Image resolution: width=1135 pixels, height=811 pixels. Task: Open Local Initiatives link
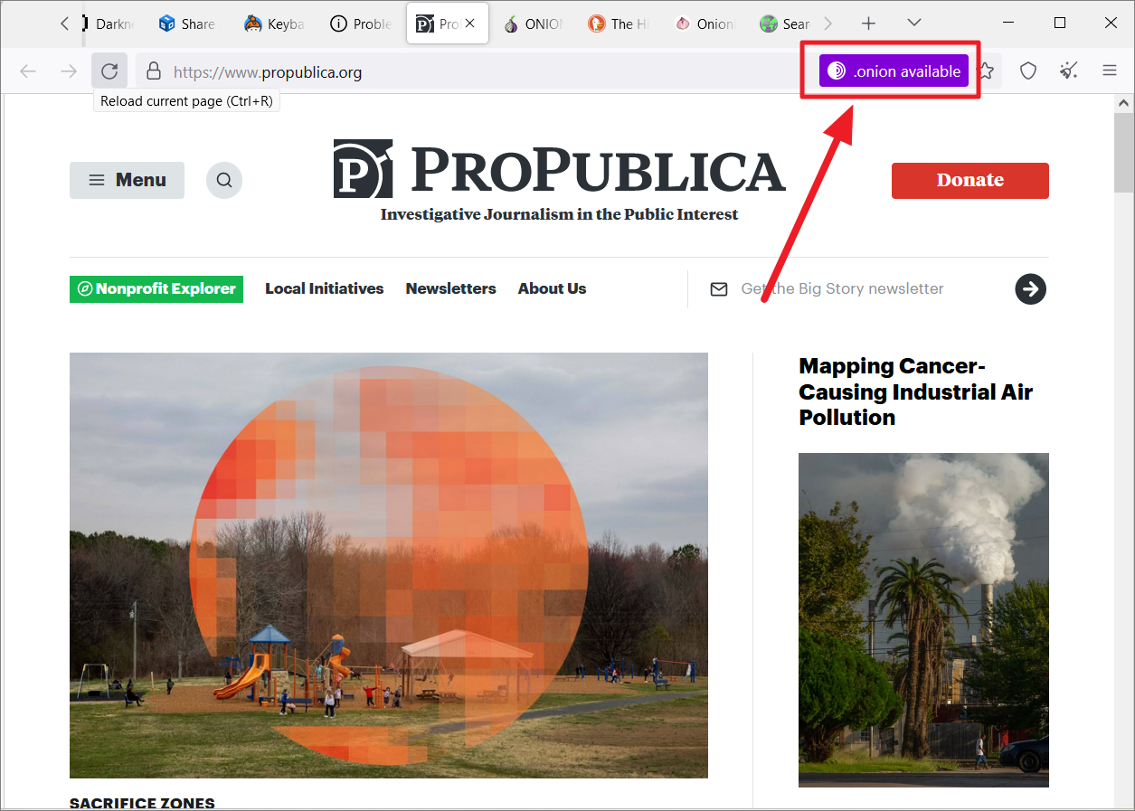pyautogui.click(x=325, y=289)
